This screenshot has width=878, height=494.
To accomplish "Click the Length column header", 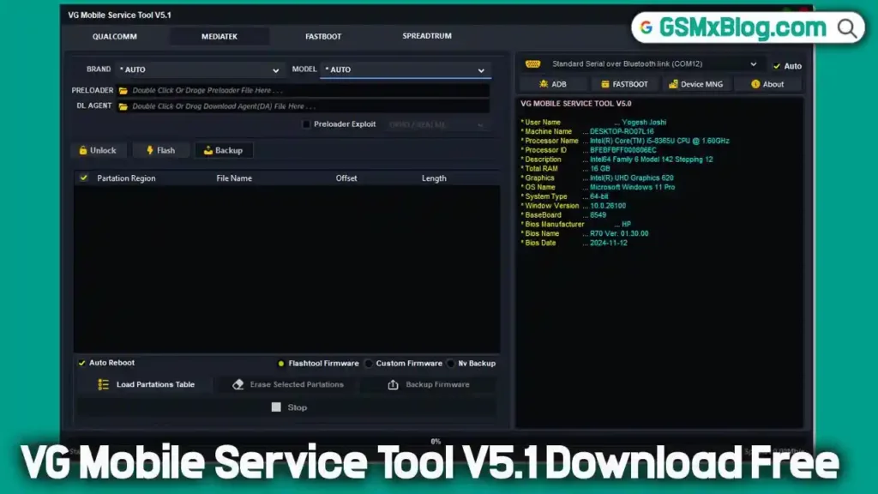I will point(434,178).
